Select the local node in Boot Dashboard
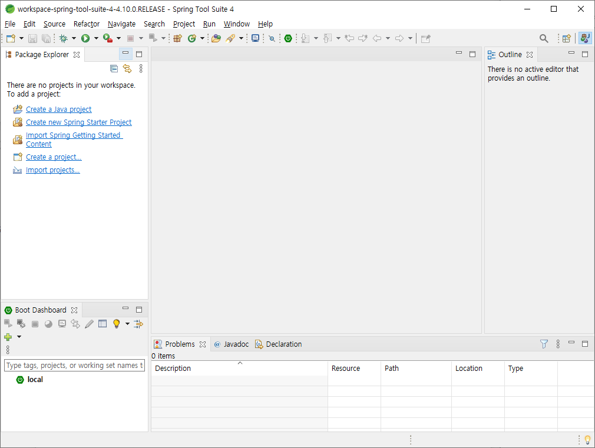The height and width of the screenshot is (448, 595). (35, 379)
